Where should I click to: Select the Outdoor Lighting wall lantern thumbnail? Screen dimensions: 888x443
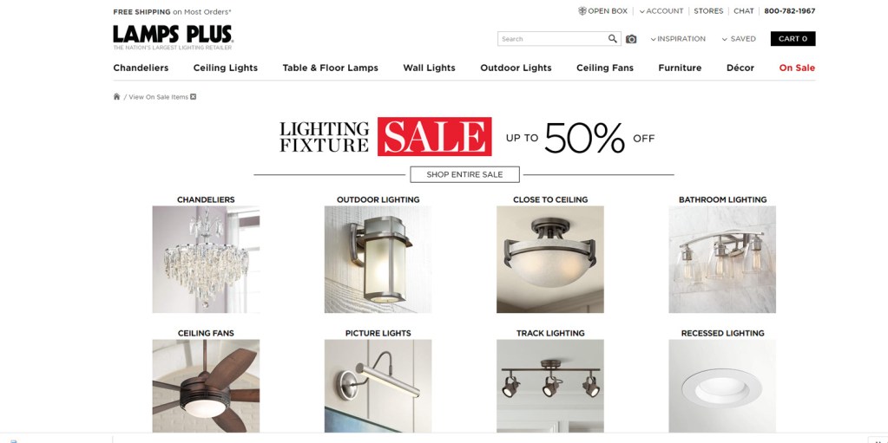378,259
